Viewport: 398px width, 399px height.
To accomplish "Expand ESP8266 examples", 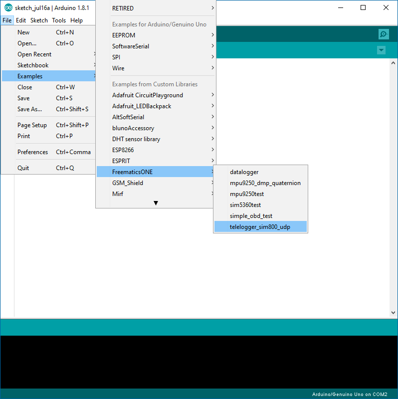I will (156, 150).
